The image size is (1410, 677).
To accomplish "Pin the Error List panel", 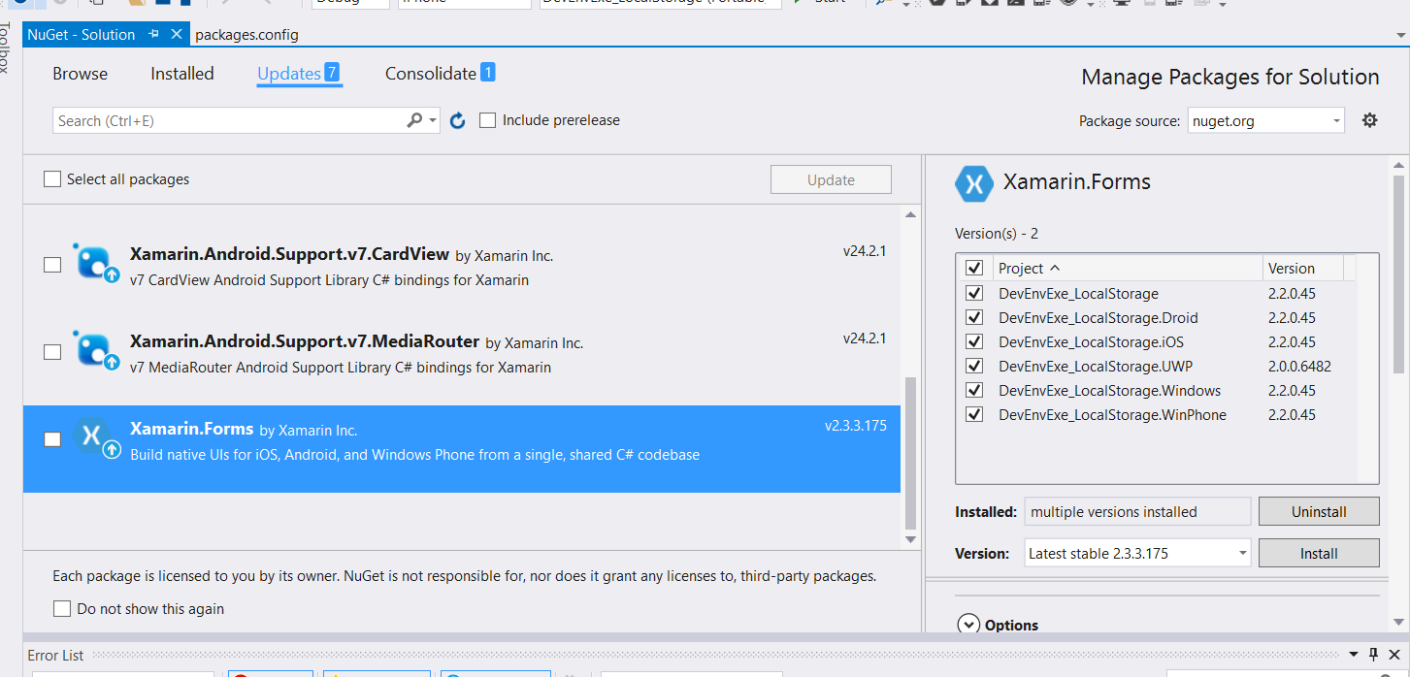I will coord(1372,655).
